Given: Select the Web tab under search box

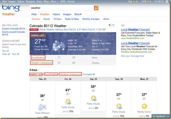Looking at the screenshot, I should (x=34, y=14).
